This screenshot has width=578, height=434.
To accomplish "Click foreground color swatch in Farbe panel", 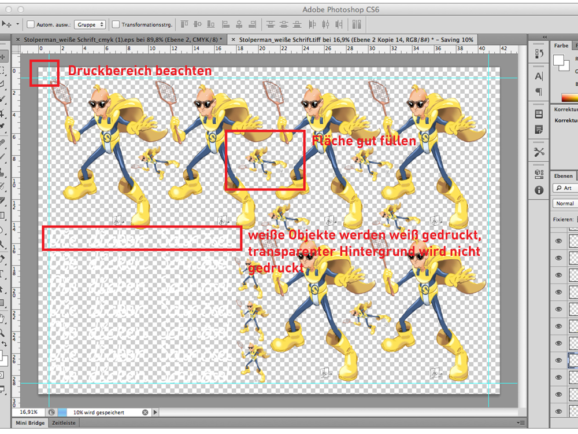I will [x=558, y=60].
